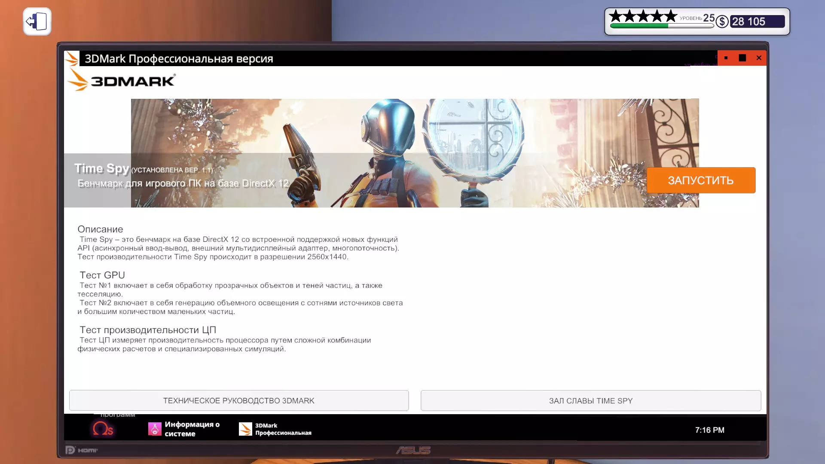The image size is (825, 464).
Task: Click the large 3DMARK logo header
Action: (x=122, y=80)
